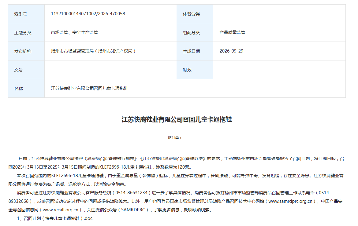
Task: Click the bold article headline 江苏快鹿鞋业有限公司召回儿童卡通拖鞋
Action: point(177,120)
